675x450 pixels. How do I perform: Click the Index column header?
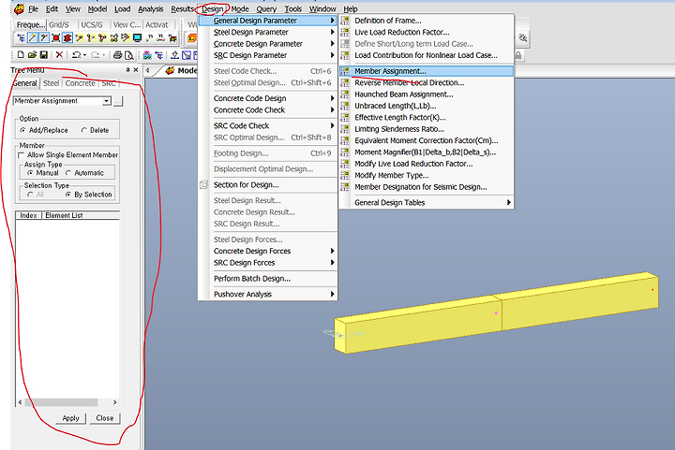pos(28,215)
